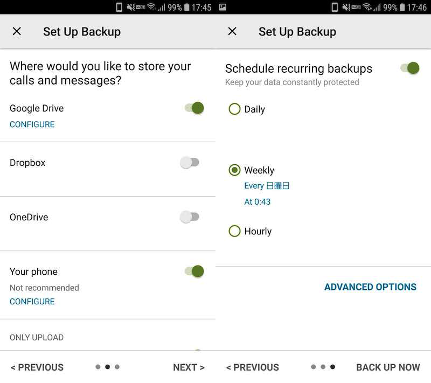Image resolution: width=431 pixels, height=383 pixels.
Task: Disable Schedule recurring backups switch
Action: click(409, 68)
